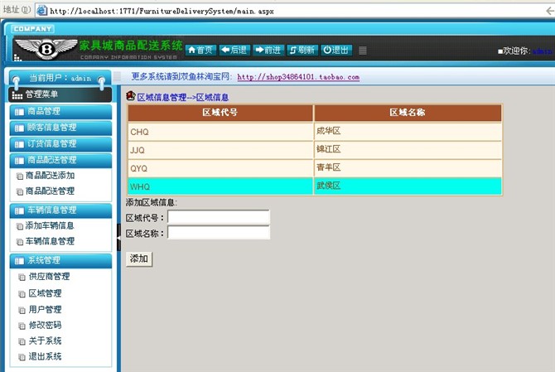
Task: Click the small grid icon next to 退出
Action: (363, 51)
